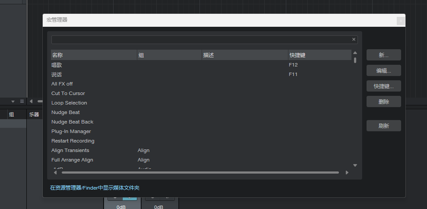This screenshot has height=209, width=427.
Task: Click the horizontal scrollbar bar of the macro list
Action: [200, 172]
